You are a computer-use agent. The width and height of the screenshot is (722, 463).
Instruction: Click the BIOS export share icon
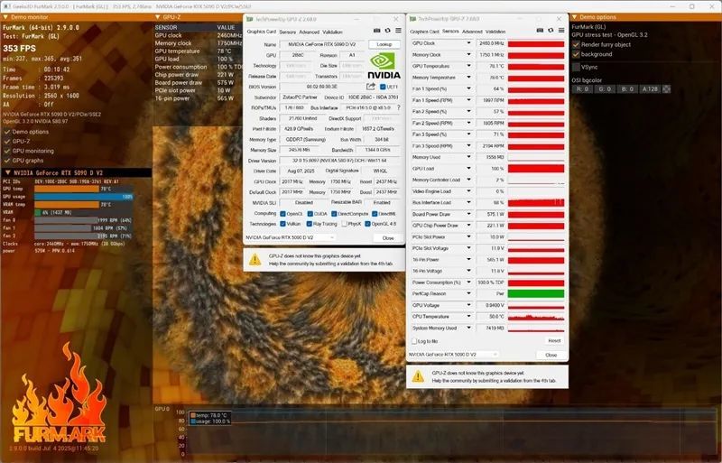[371, 86]
